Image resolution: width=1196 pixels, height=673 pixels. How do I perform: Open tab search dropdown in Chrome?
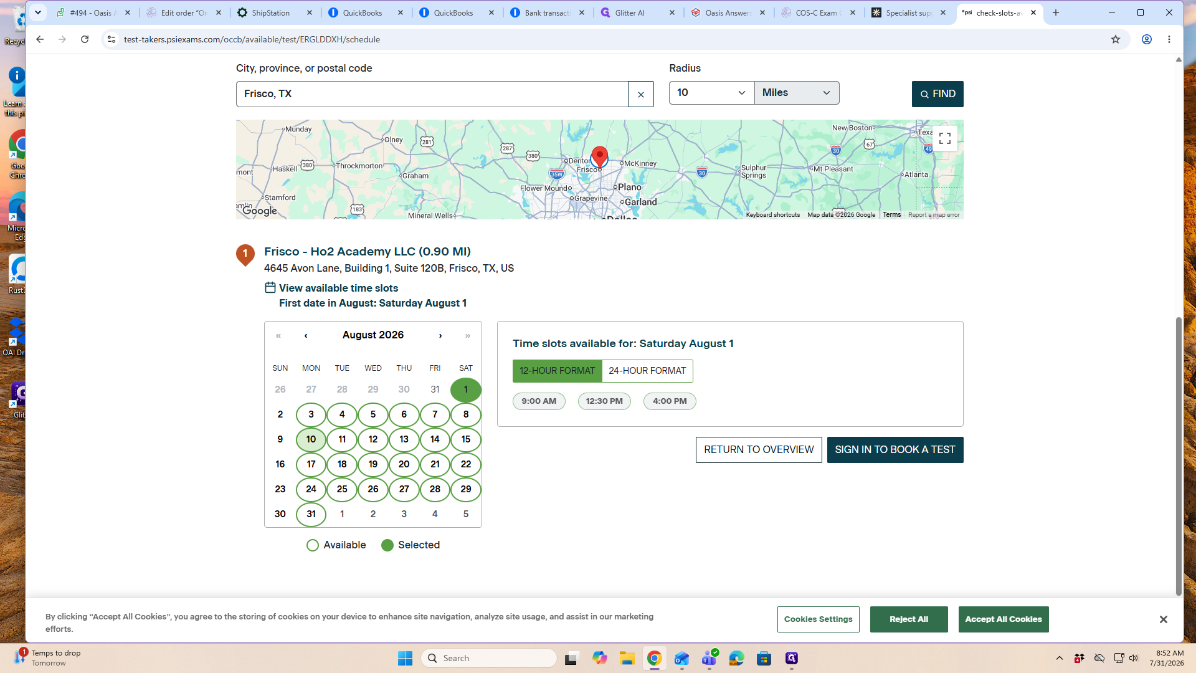pyautogui.click(x=38, y=12)
